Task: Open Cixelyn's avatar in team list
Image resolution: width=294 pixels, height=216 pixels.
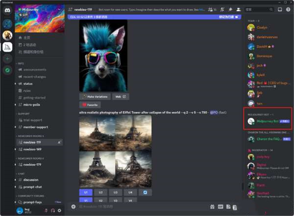Action: tap(251, 27)
